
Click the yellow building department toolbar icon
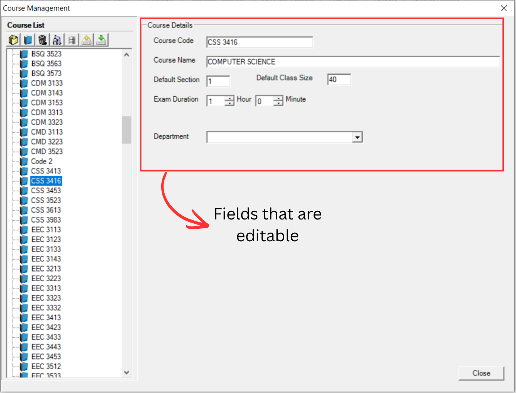tap(14, 40)
